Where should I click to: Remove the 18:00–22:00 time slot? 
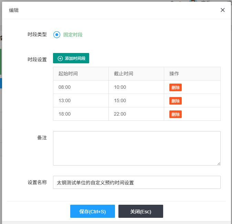point(175,114)
